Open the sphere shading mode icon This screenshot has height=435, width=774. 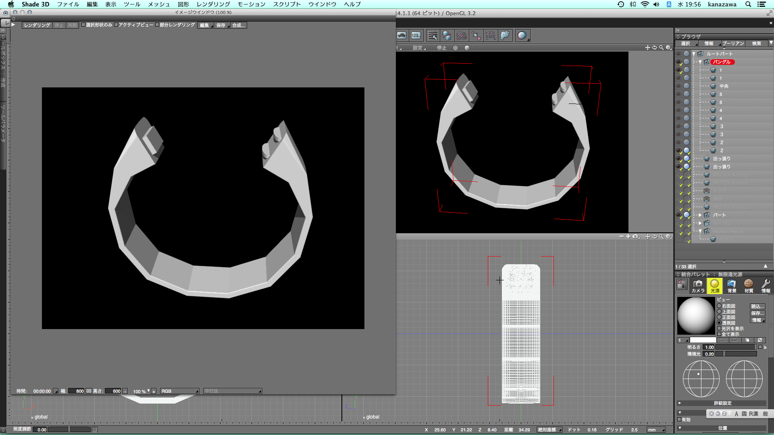522,35
